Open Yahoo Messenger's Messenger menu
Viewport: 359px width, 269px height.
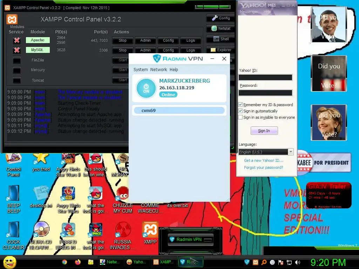(249, 12)
